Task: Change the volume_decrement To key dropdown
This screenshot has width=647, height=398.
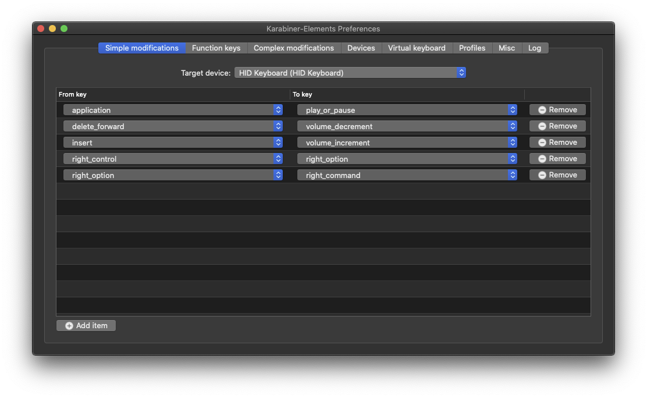Action: (x=407, y=126)
